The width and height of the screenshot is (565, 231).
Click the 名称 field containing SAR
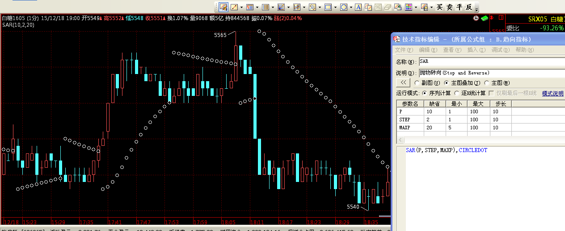[x=492, y=61]
